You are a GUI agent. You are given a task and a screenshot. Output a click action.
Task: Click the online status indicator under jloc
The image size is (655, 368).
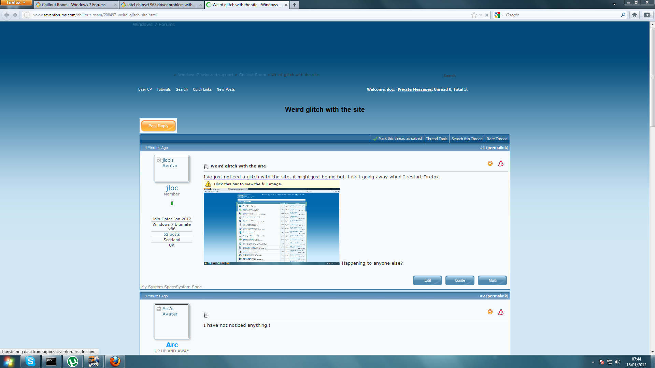(x=172, y=203)
